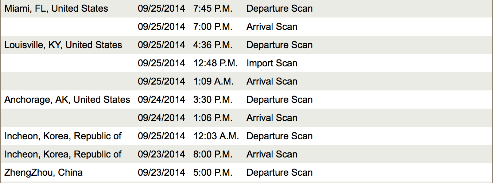493x183 pixels.
Task: Select the Louisville, KY, United States location
Action: click(63, 45)
